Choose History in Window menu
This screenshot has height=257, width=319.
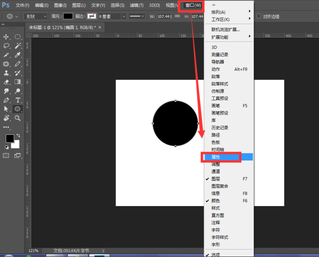click(x=229, y=128)
